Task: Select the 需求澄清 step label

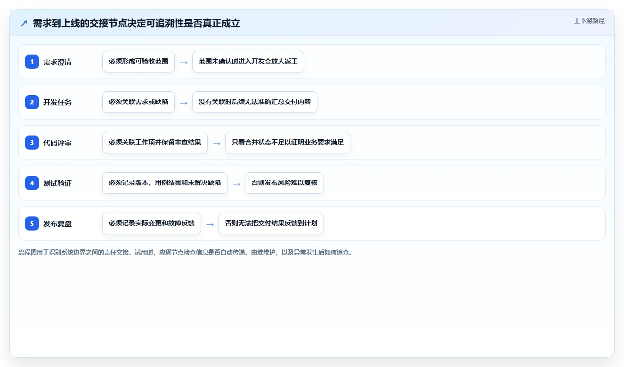Action: click(57, 62)
